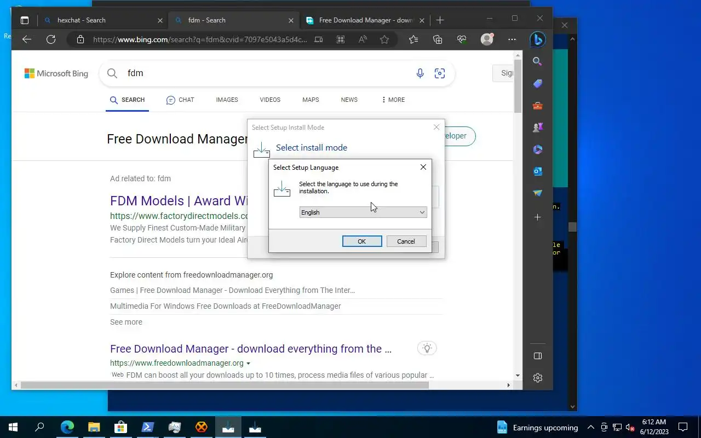Image resolution: width=701 pixels, height=438 pixels.
Task: Open File Explorer from taskbar
Action: (x=94, y=427)
